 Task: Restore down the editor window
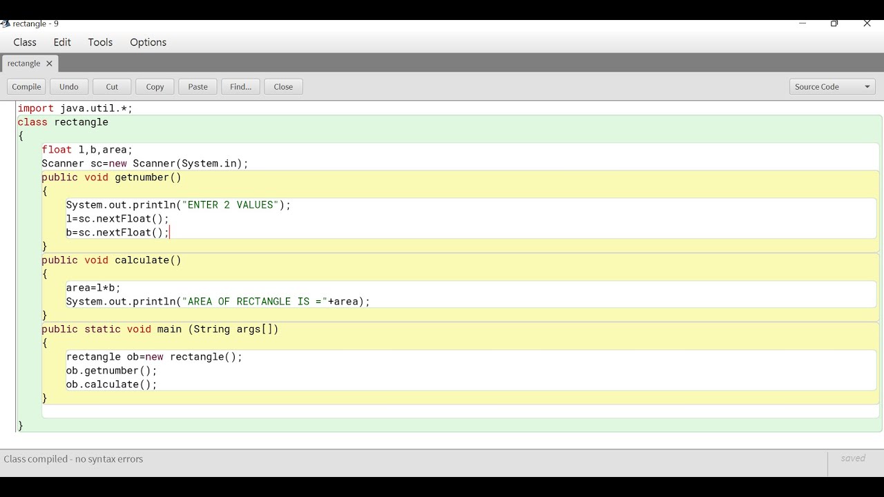coord(834,23)
